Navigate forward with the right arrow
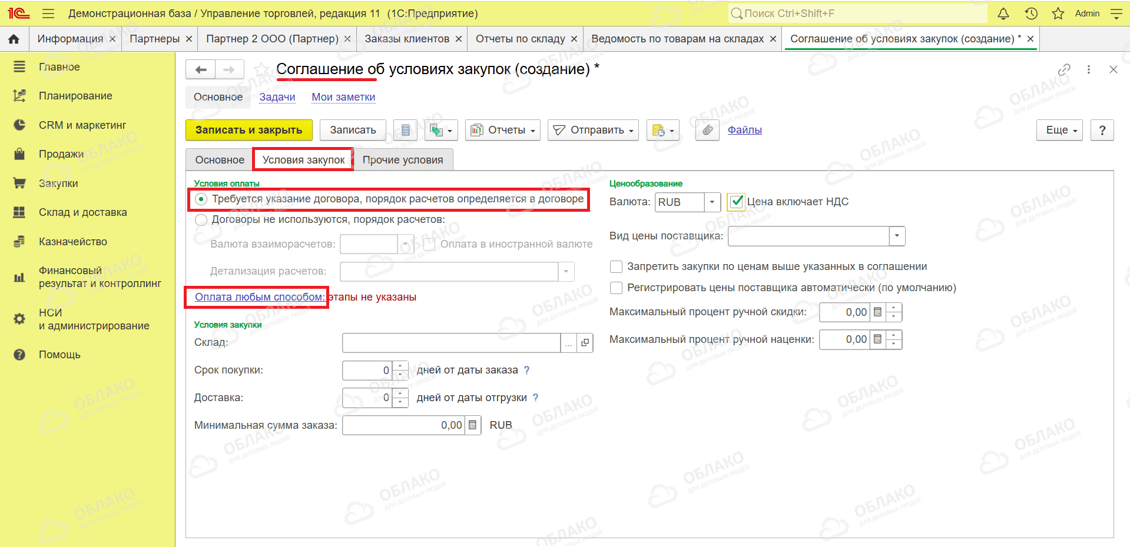Image resolution: width=1130 pixels, height=547 pixels. 230,69
